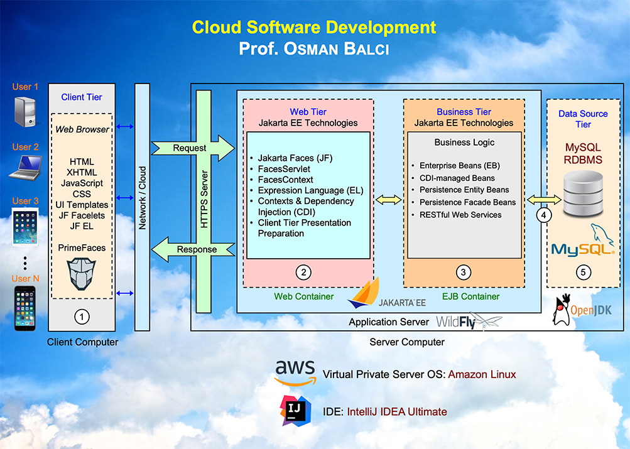Click the "Amazon Linux" red text
This screenshot has height=449, width=630.
click(x=482, y=374)
